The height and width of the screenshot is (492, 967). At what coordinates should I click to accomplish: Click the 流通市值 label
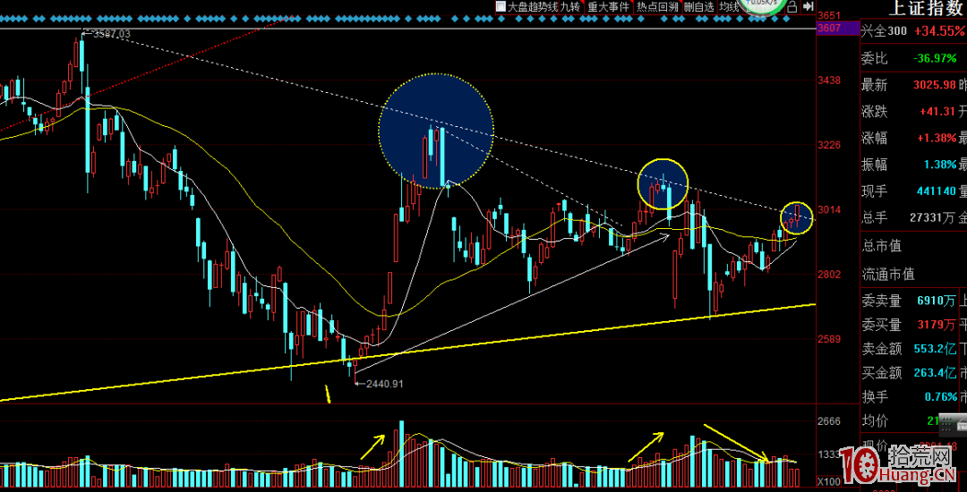tap(887, 274)
